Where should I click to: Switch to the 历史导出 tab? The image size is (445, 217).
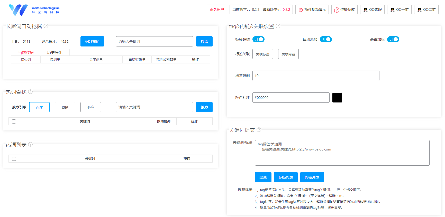tap(55, 52)
